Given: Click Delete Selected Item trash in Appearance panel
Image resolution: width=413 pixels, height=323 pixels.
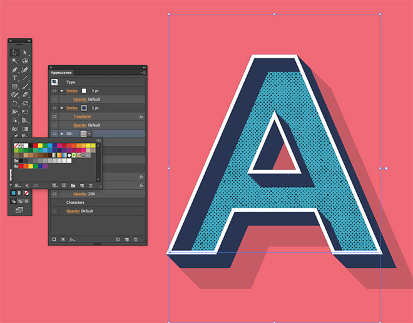Looking at the screenshot, I should click(136, 240).
